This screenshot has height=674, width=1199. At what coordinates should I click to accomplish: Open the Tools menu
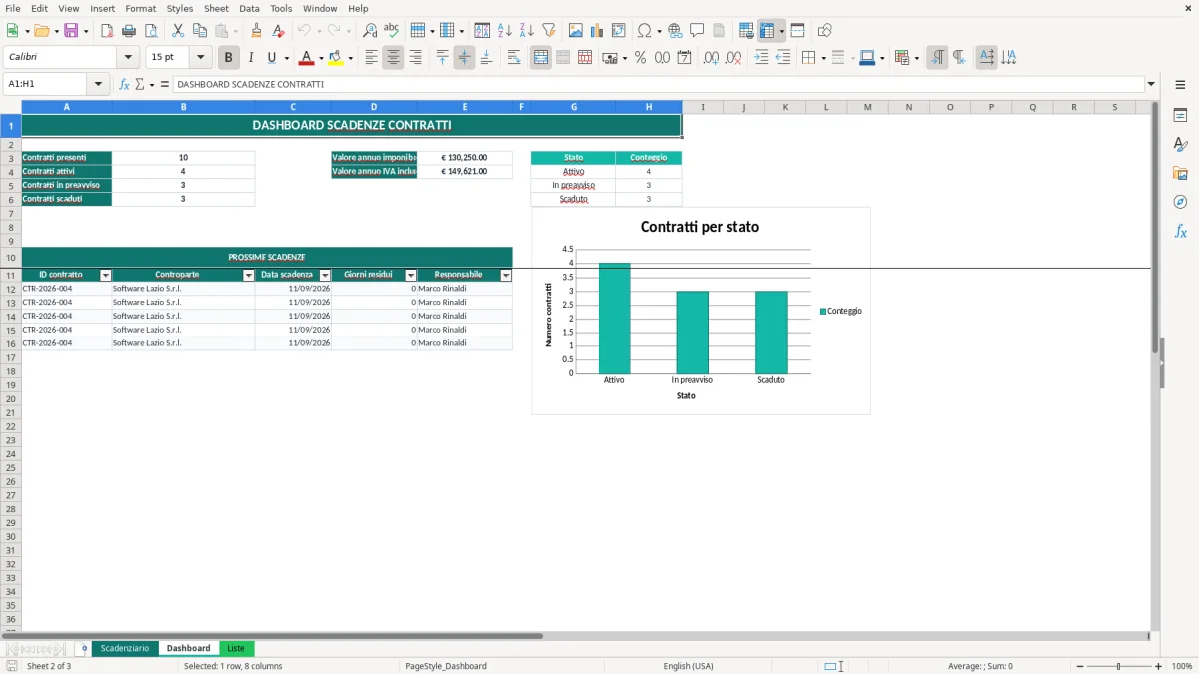(281, 8)
